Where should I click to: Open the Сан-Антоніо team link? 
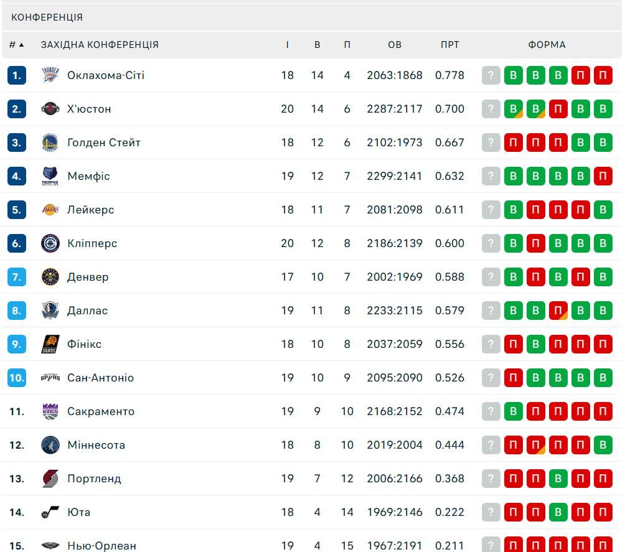pyautogui.click(x=100, y=378)
